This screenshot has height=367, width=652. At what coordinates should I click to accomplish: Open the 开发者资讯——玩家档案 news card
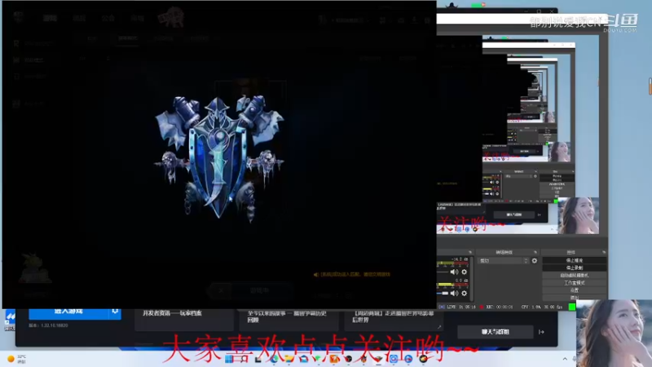[184, 320]
